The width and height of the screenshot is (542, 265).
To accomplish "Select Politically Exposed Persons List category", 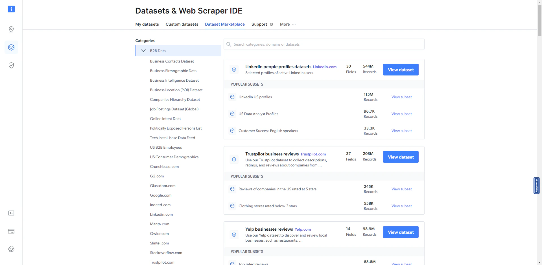I will tap(176, 128).
